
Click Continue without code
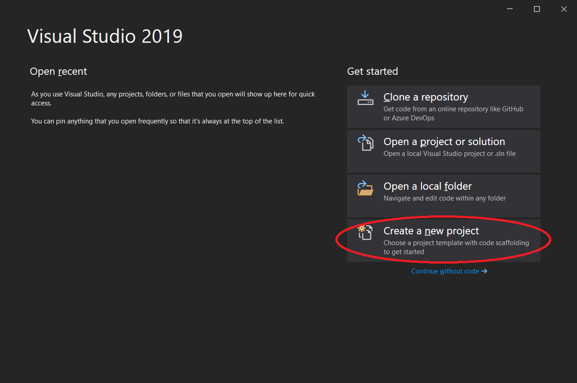pos(446,271)
